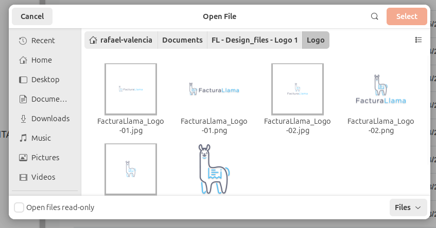Screen dimensions: 436x228
Task: Open Pictures folder in the sidebar
Action: pyautogui.click(x=45, y=158)
